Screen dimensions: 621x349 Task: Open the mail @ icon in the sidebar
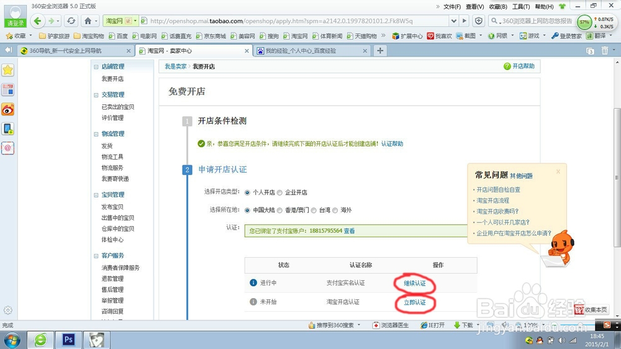coord(7,148)
